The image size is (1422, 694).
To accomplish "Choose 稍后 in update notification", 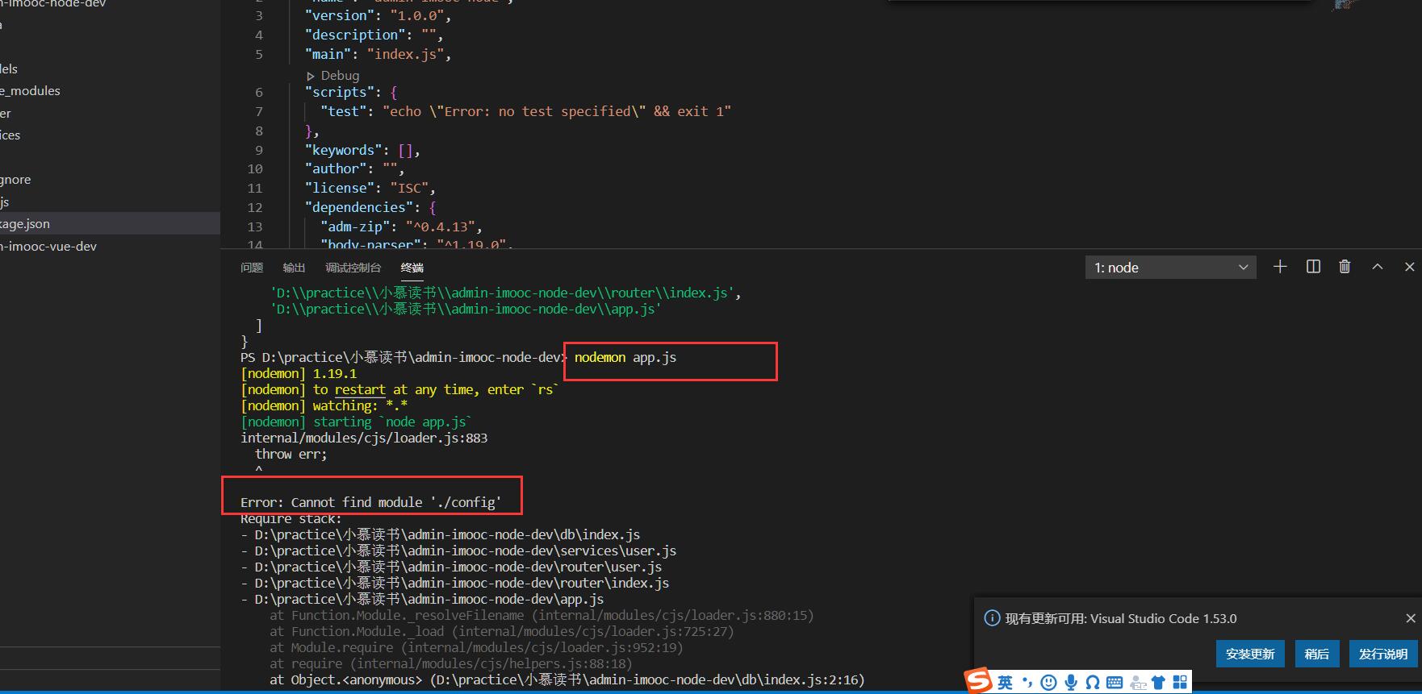I will 1317,654.
